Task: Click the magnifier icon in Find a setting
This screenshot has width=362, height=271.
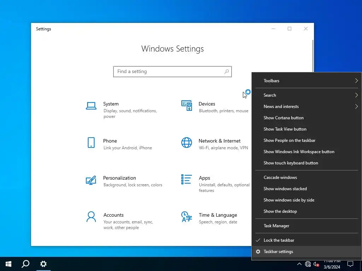Action: click(227, 71)
